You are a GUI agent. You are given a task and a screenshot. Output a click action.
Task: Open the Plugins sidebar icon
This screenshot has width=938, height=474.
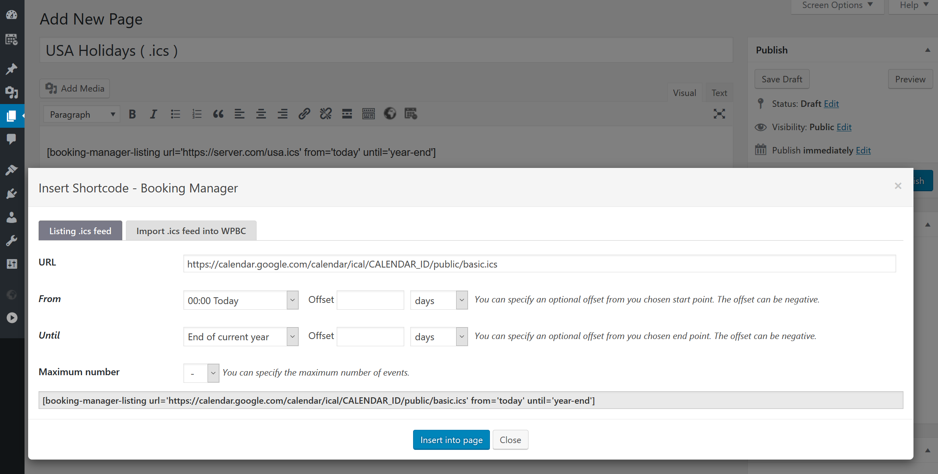pos(12,194)
